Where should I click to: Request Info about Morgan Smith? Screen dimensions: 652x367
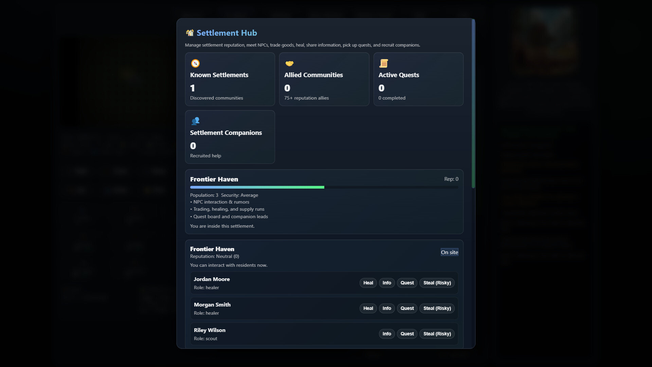point(387,308)
